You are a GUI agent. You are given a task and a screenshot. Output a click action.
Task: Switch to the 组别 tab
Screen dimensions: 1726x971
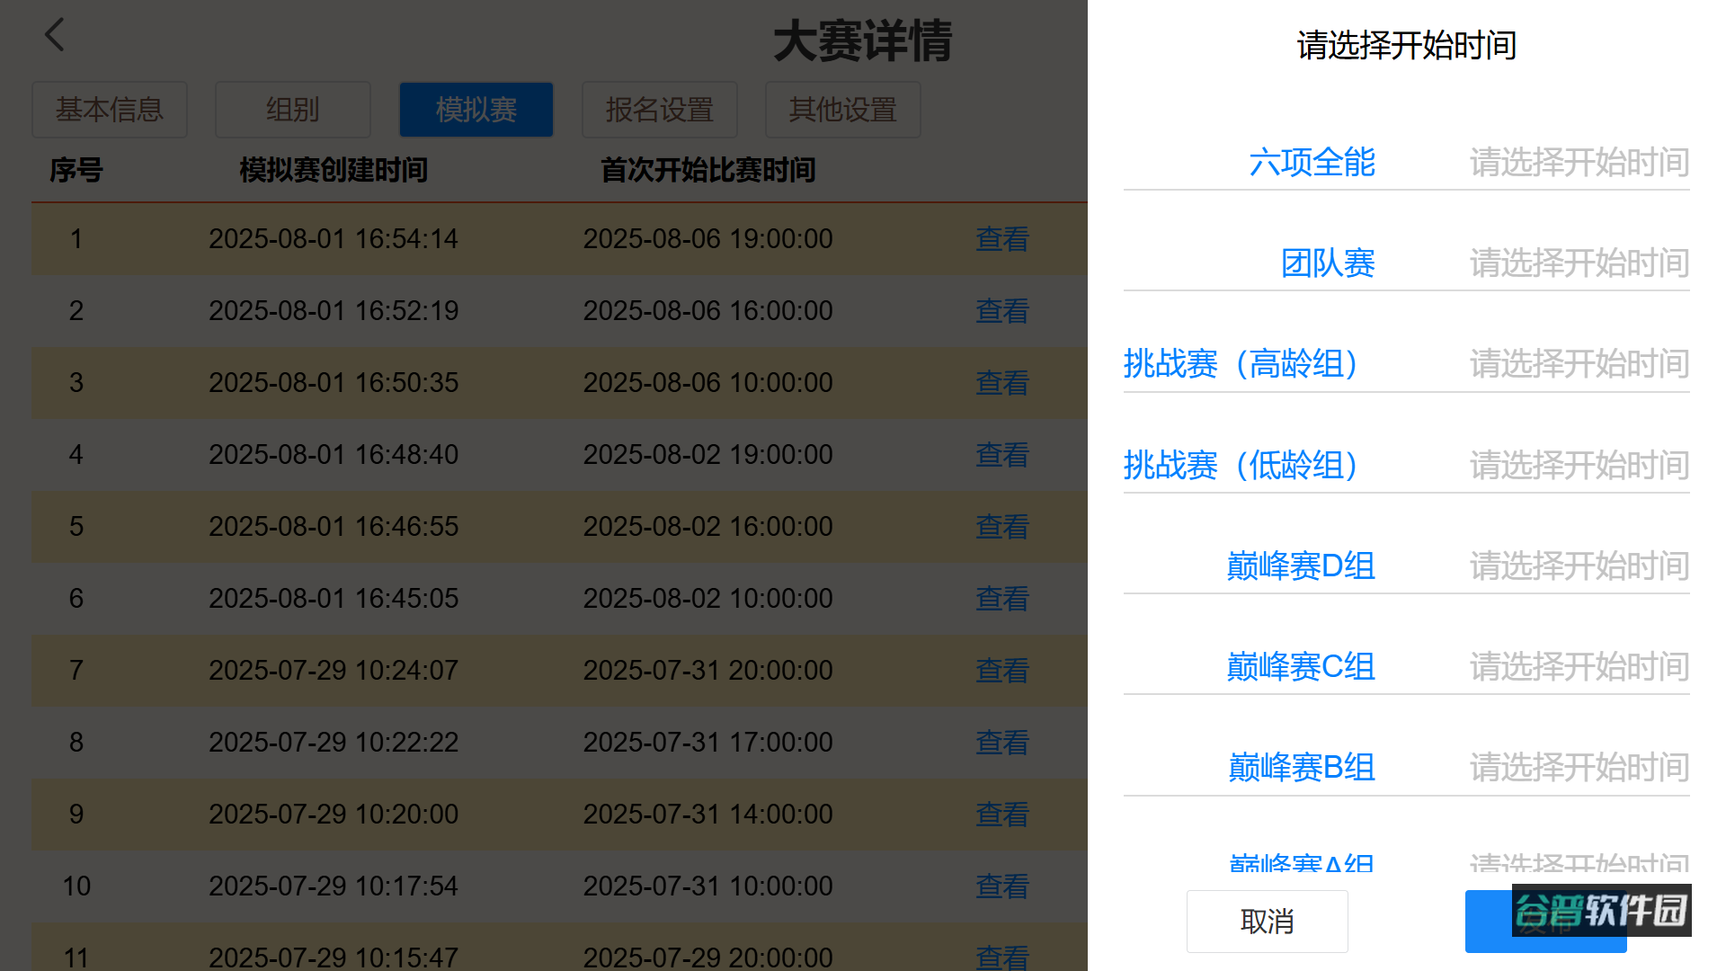[x=293, y=110]
